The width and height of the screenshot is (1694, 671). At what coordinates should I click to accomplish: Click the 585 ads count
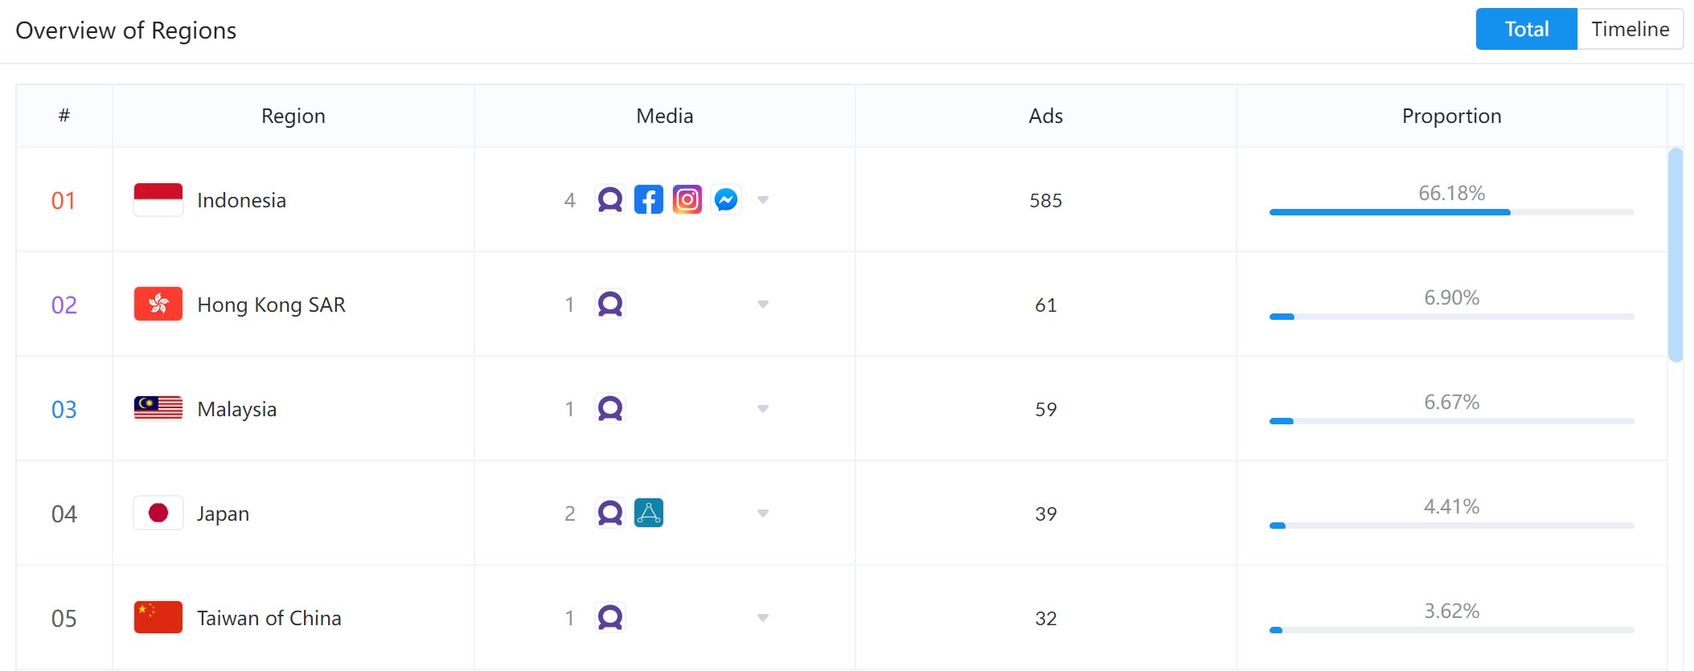(x=1046, y=200)
